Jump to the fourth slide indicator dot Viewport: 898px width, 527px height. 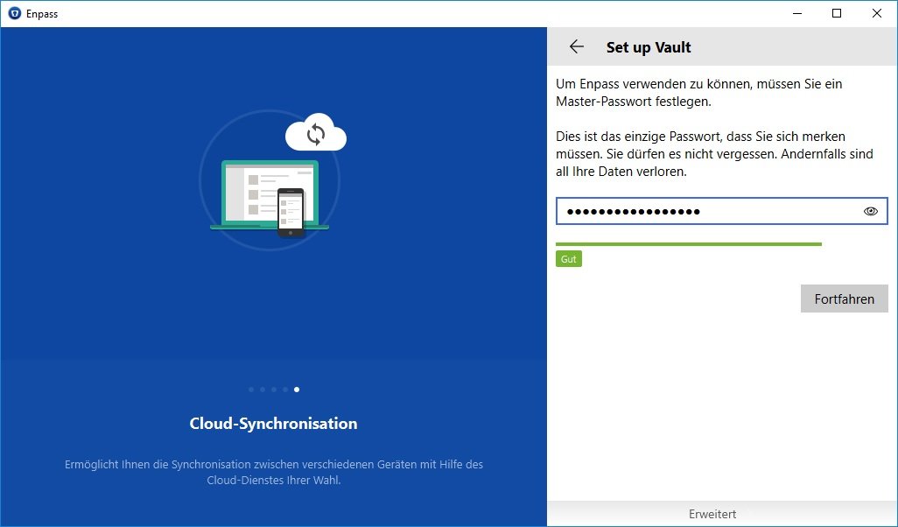pyautogui.click(x=285, y=389)
